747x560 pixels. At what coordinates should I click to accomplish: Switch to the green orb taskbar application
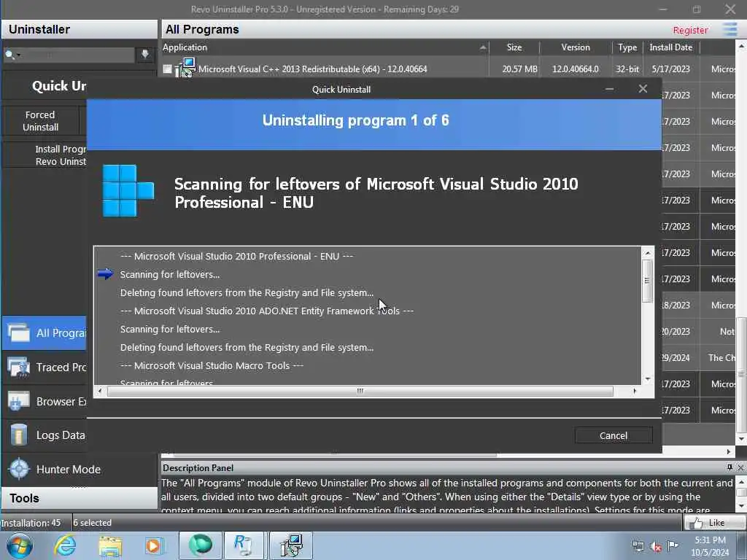[200, 545]
